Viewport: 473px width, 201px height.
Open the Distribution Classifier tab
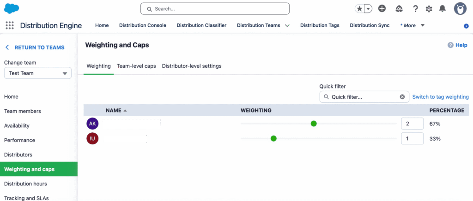click(x=201, y=25)
